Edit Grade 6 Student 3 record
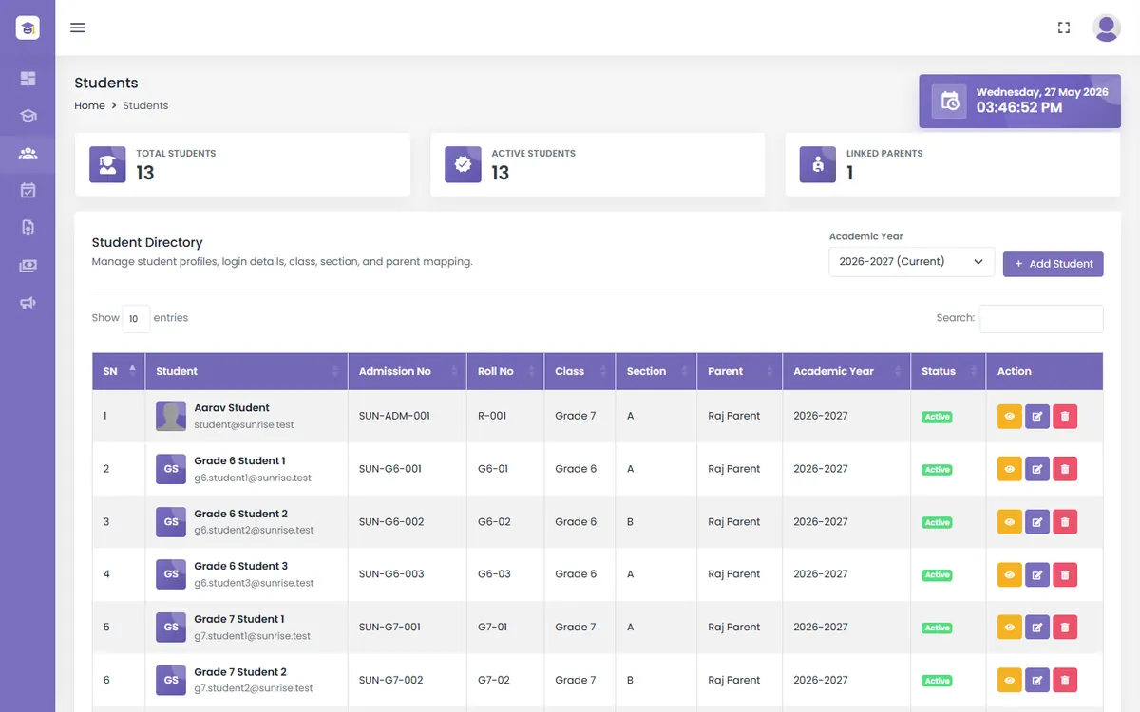Viewport: 1140px width, 712px height. (x=1037, y=574)
